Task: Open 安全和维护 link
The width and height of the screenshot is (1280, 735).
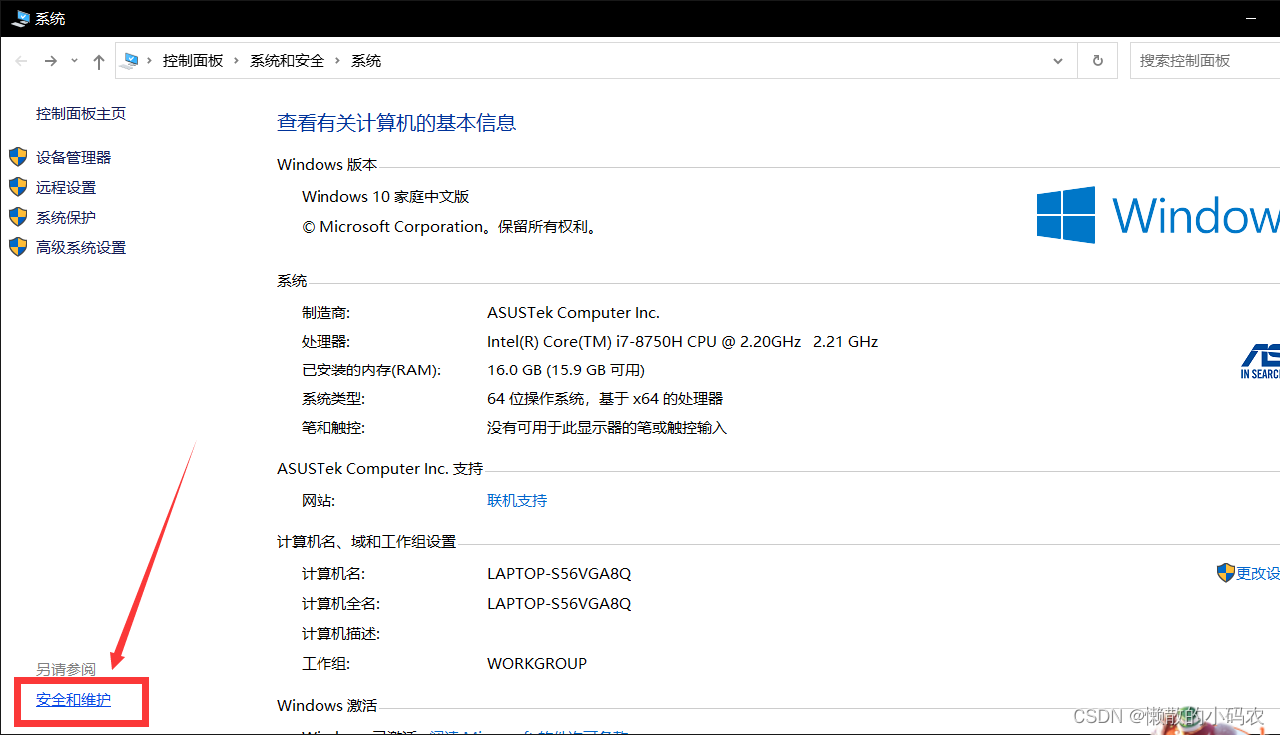Action: pos(74,700)
